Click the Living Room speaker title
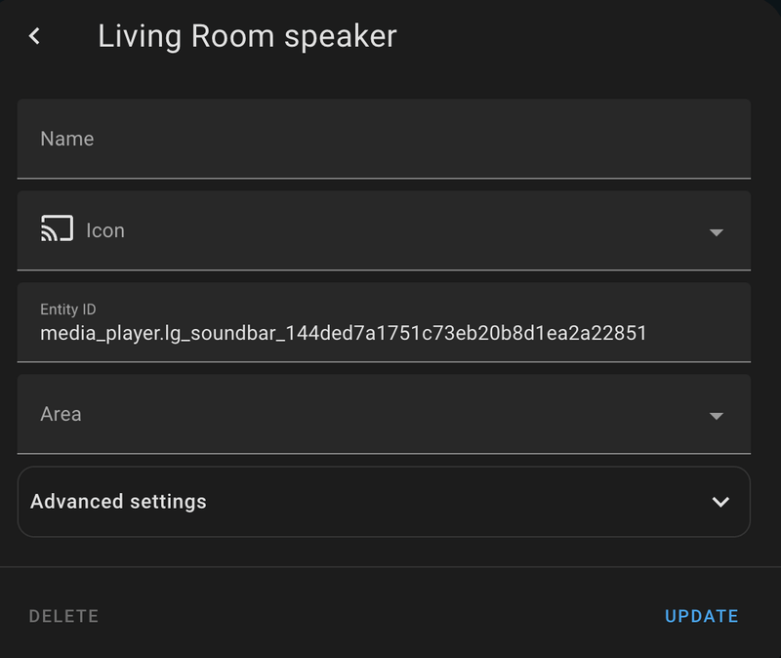Screen dimensions: 781x658 [247, 37]
